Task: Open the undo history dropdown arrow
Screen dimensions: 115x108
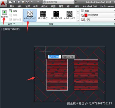Action: [x=35, y=2]
